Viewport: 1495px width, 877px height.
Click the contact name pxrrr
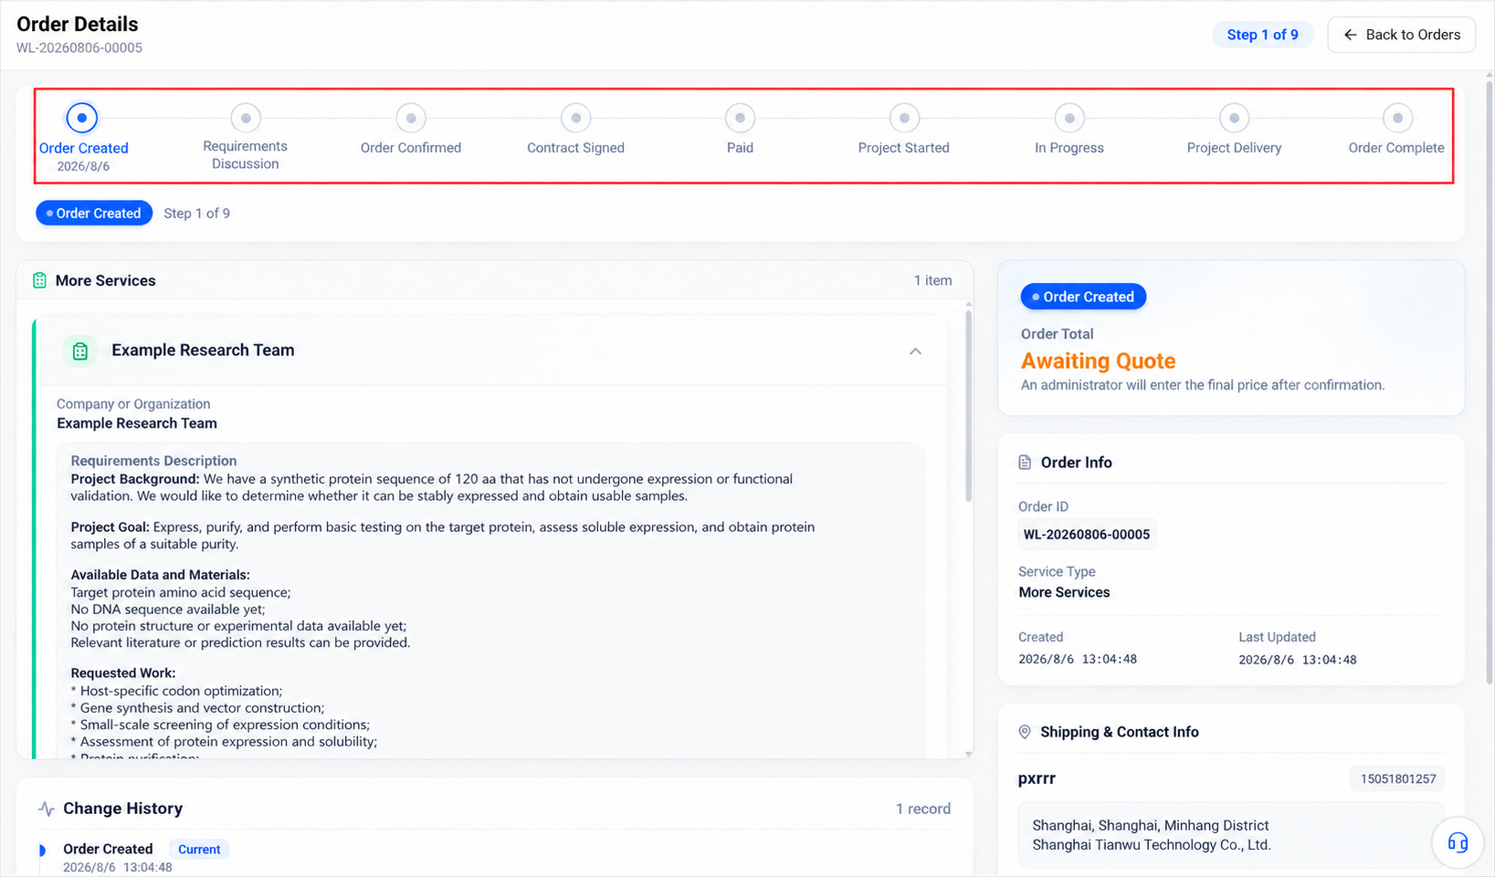pyautogui.click(x=1037, y=778)
